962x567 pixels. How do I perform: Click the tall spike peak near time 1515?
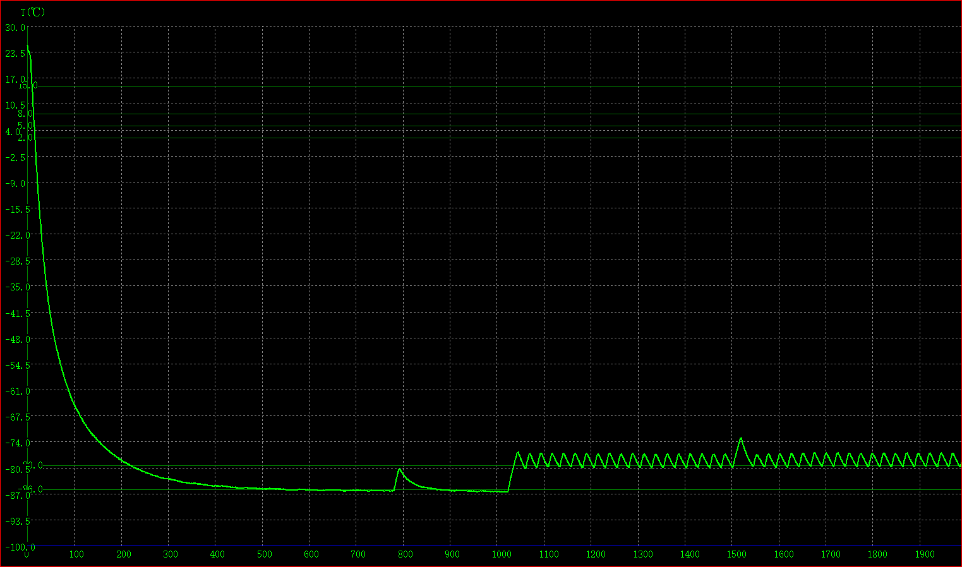tap(740, 438)
